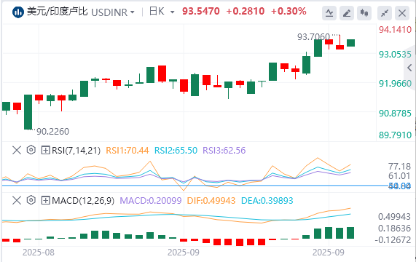The image size is (416, 262).
Task: Click the low price label 90.2260
Action: coord(52,132)
